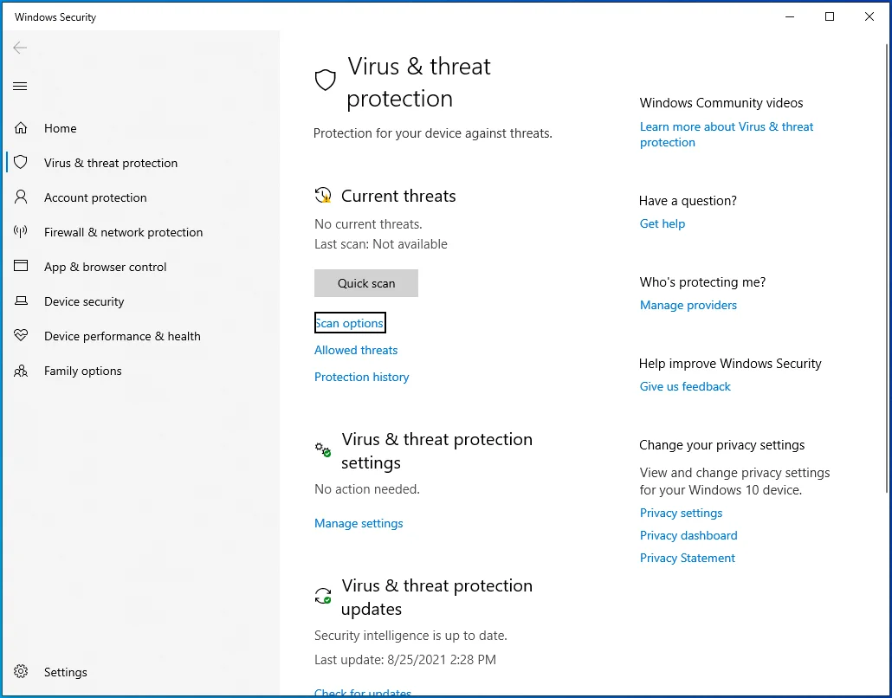
Task: Click the large shield icon by the page title
Action: [326, 81]
